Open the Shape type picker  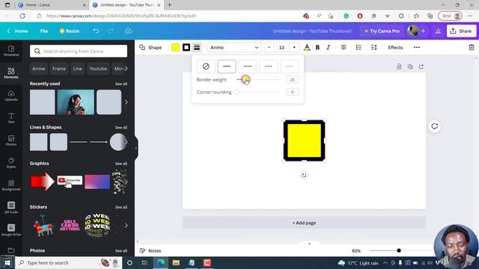point(150,47)
